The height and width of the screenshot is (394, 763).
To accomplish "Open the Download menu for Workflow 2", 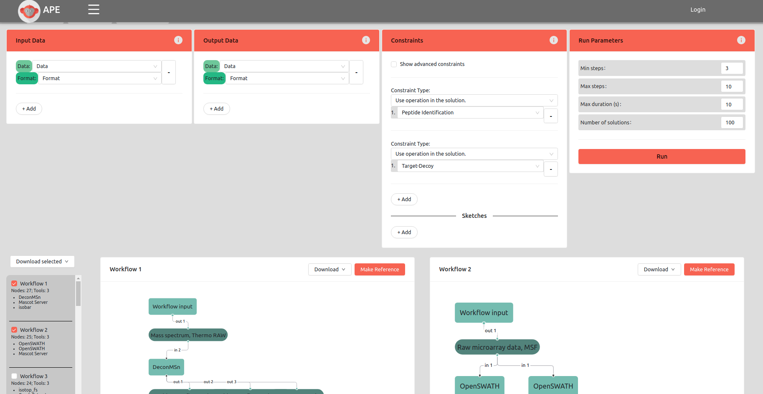I will point(659,269).
